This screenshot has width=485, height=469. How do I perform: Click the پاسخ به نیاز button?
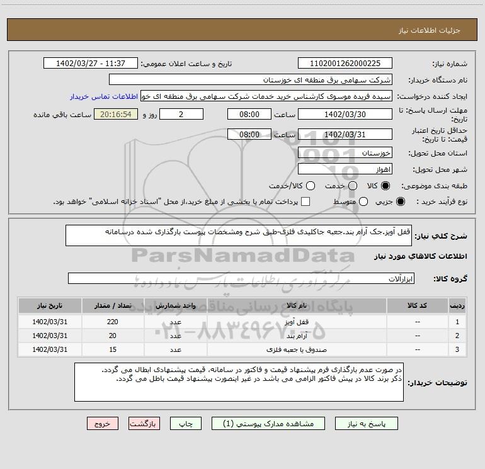coord(366,424)
